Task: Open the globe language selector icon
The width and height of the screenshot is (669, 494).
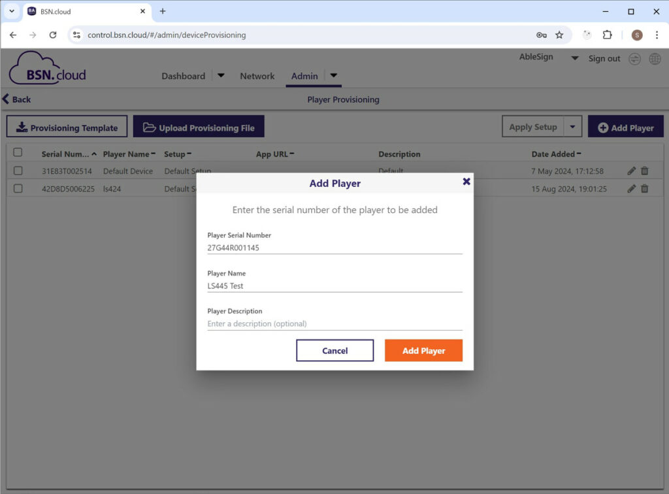Action: tap(655, 58)
